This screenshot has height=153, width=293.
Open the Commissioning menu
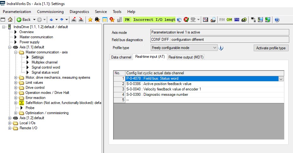[50, 12]
